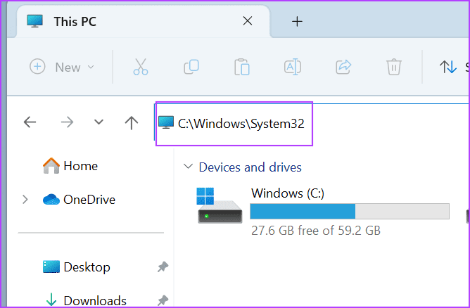
Task: Open recent locations chevron dropdown
Action: 99,122
